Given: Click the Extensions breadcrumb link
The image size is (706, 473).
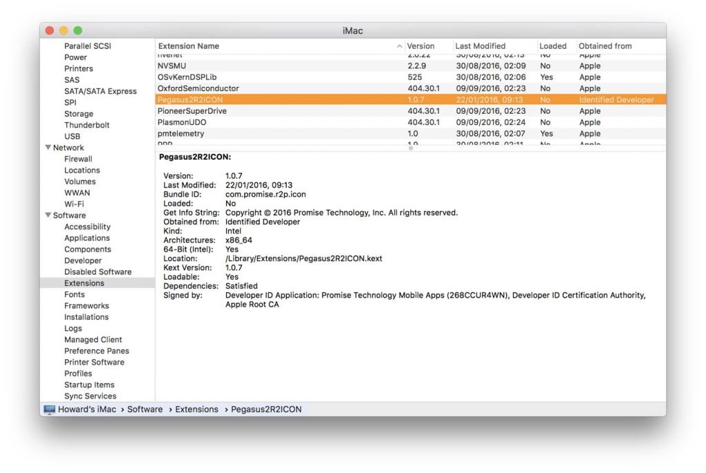Looking at the screenshot, I should [x=196, y=409].
